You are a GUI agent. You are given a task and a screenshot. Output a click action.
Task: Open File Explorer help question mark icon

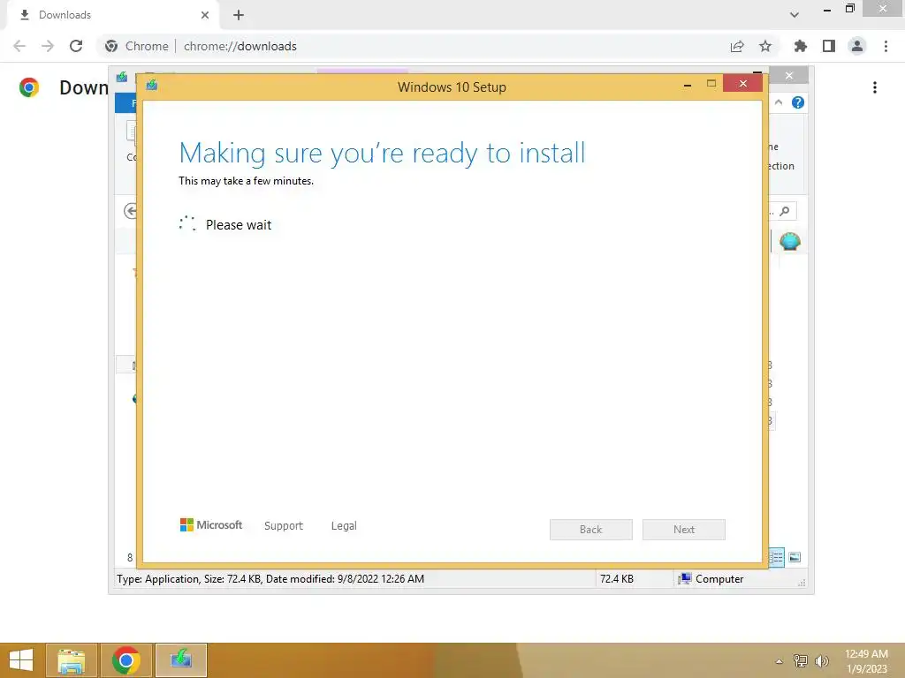point(798,102)
